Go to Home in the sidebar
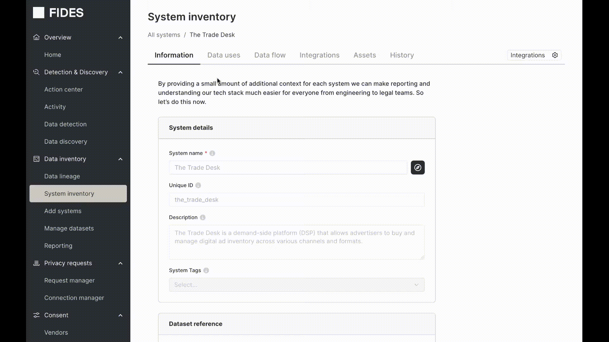 point(53,55)
